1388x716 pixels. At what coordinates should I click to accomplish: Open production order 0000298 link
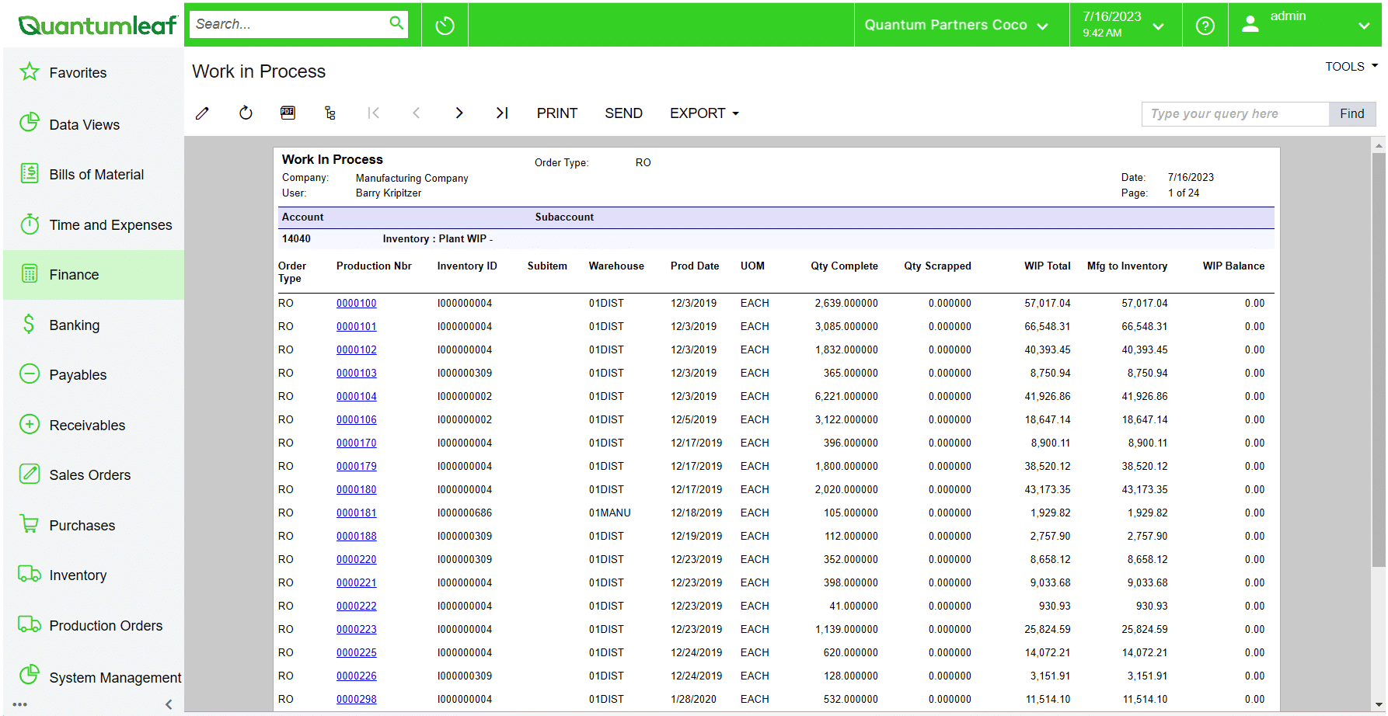[x=356, y=699]
